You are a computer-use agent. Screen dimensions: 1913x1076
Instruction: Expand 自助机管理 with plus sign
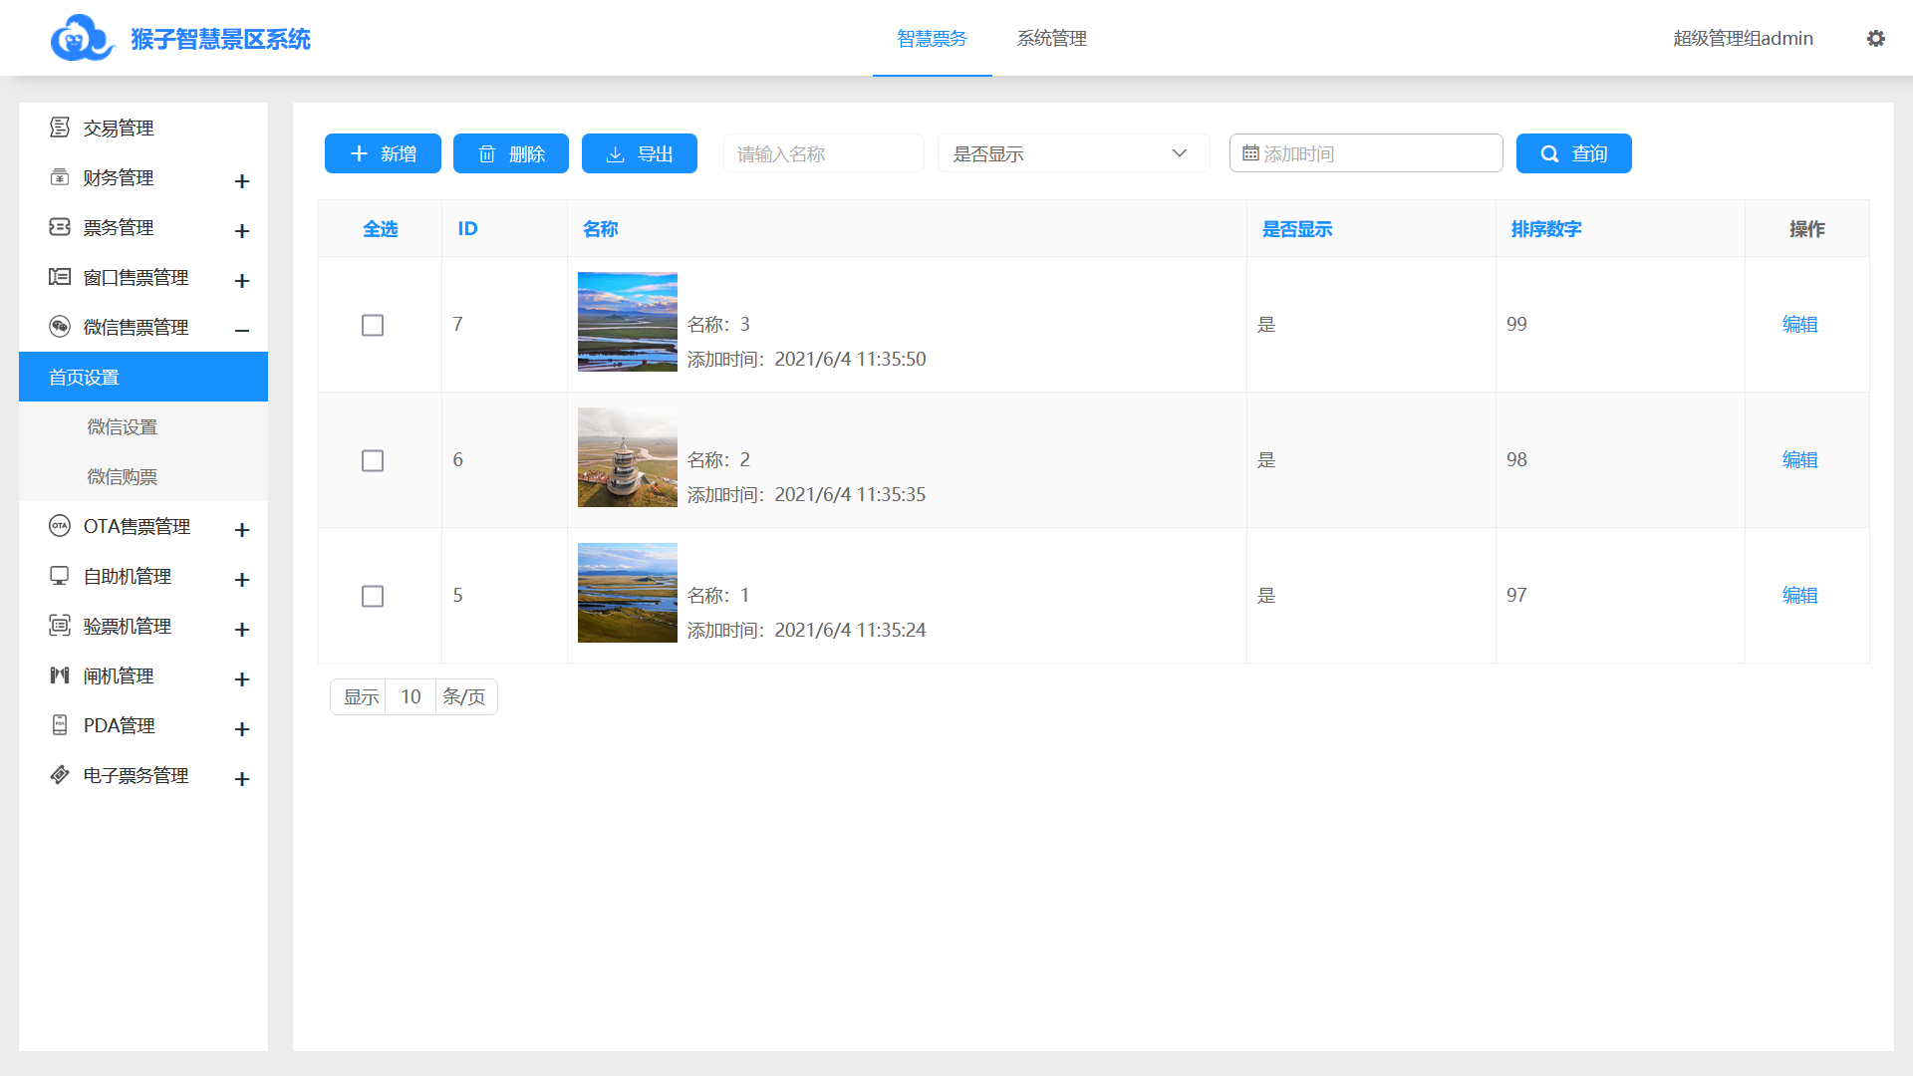[x=242, y=579]
